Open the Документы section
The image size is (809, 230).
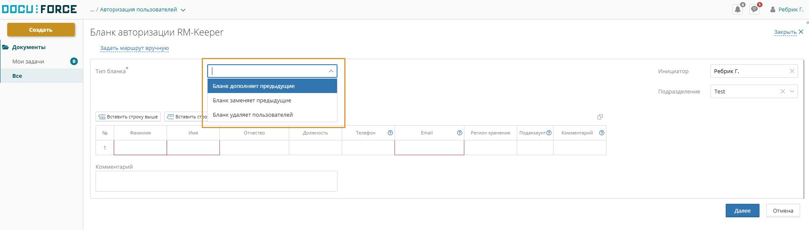click(x=29, y=47)
